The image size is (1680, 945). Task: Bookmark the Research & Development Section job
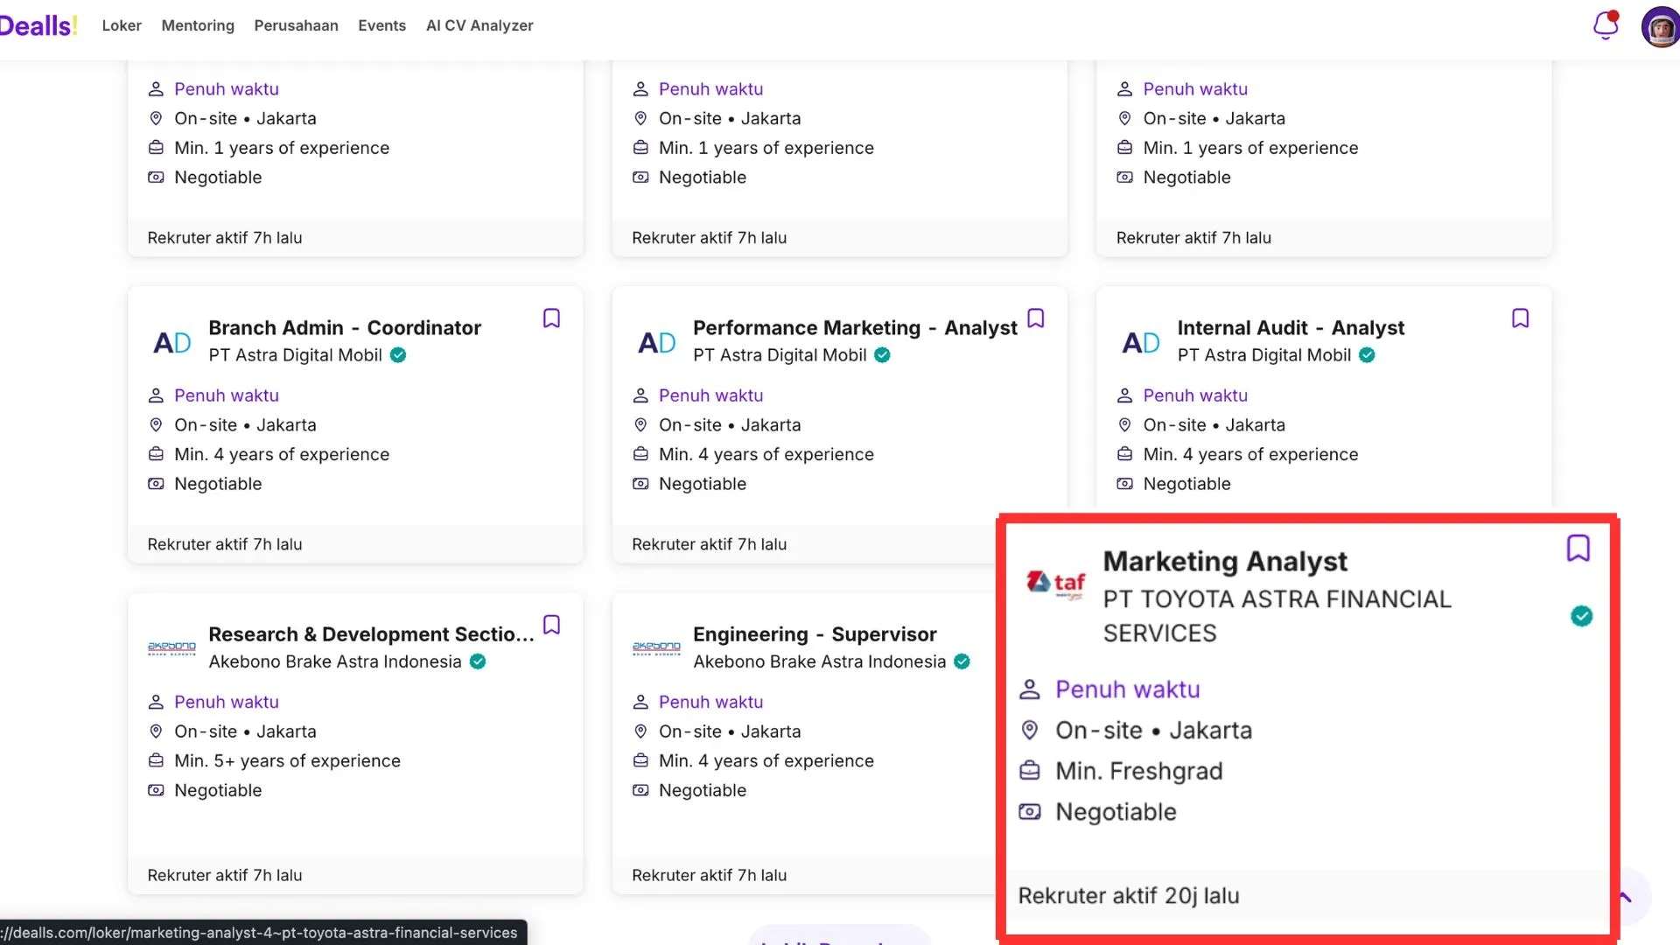[x=551, y=625]
